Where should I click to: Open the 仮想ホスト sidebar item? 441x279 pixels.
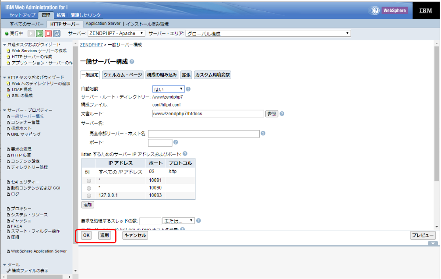pyautogui.click(x=21, y=128)
